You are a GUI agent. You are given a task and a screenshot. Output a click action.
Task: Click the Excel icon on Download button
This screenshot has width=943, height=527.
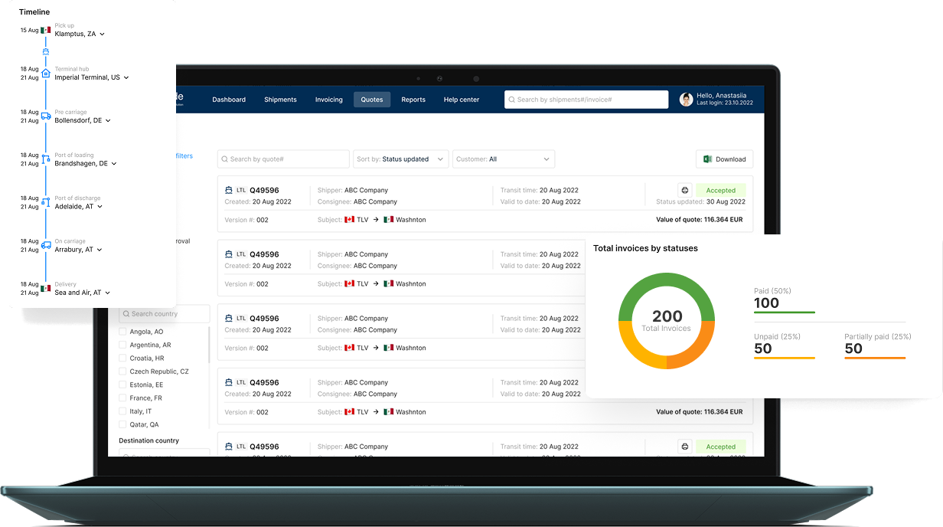(x=708, y=159)
